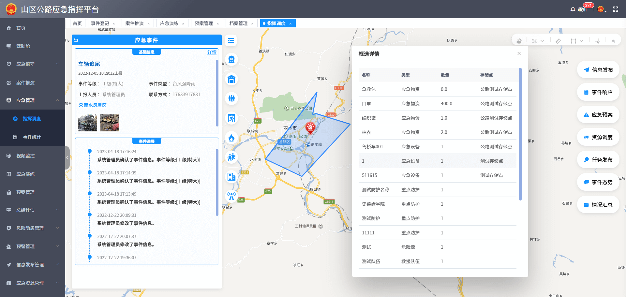Screen dimensions: 626x297
Task: Open the weather layer tool on the map toolbar
Action: coord(519,41)
